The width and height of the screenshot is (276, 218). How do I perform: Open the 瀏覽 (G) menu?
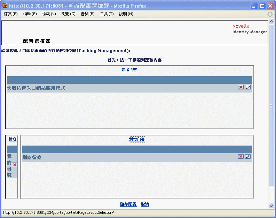click(x=68, y=14)
